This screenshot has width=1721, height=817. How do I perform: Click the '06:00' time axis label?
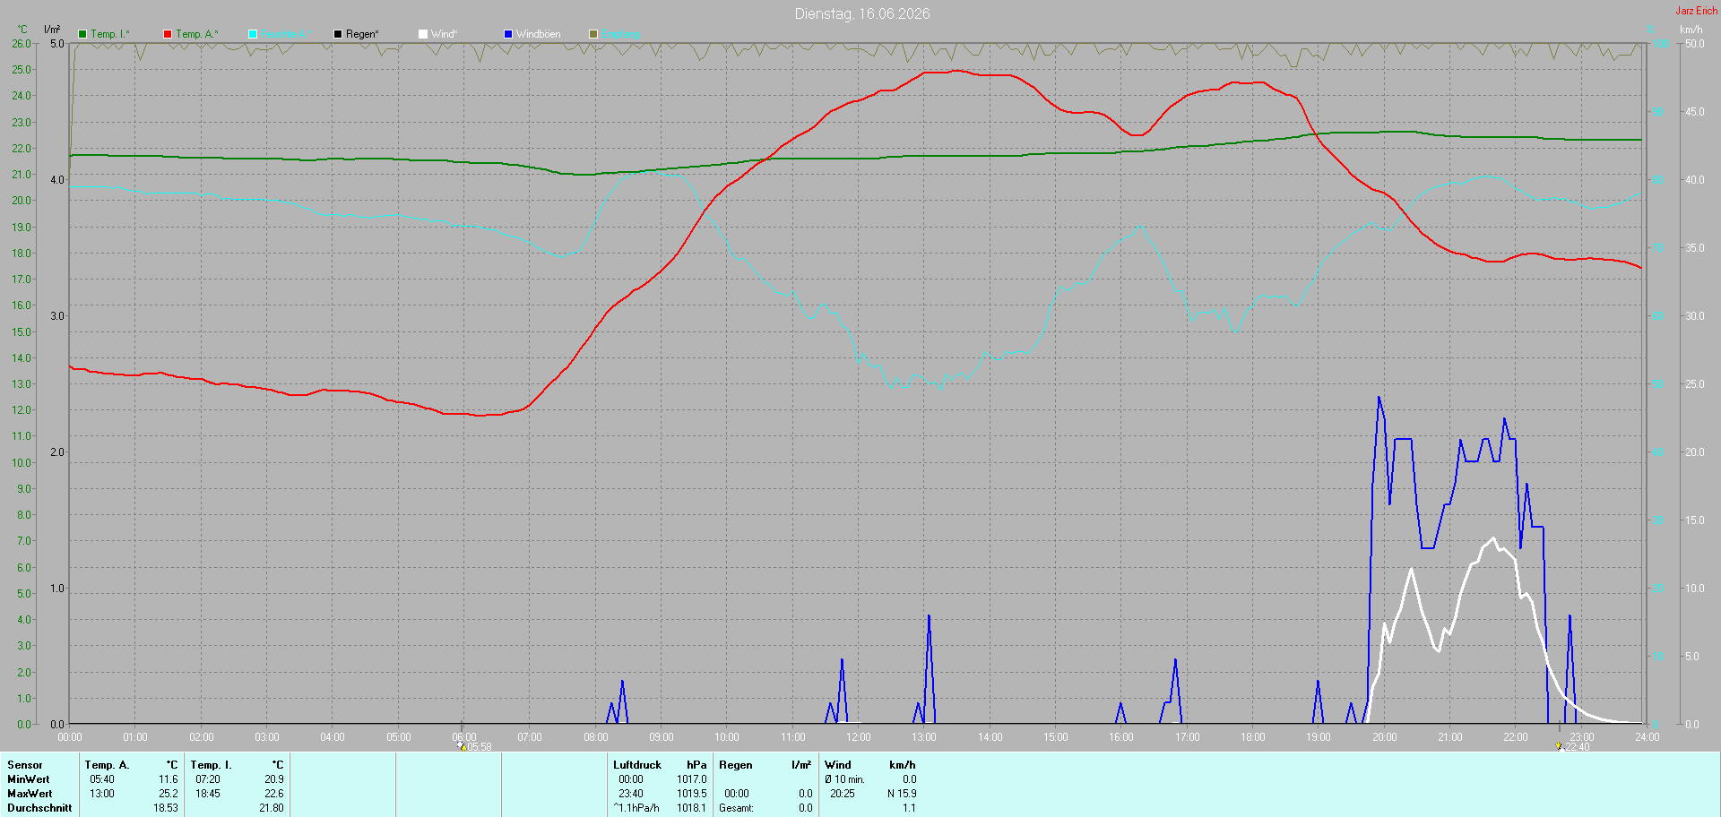[x=464, y=737]
